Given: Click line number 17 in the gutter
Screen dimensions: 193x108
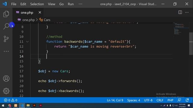Looking at the screenshot, I should click(x=21, y=71).
